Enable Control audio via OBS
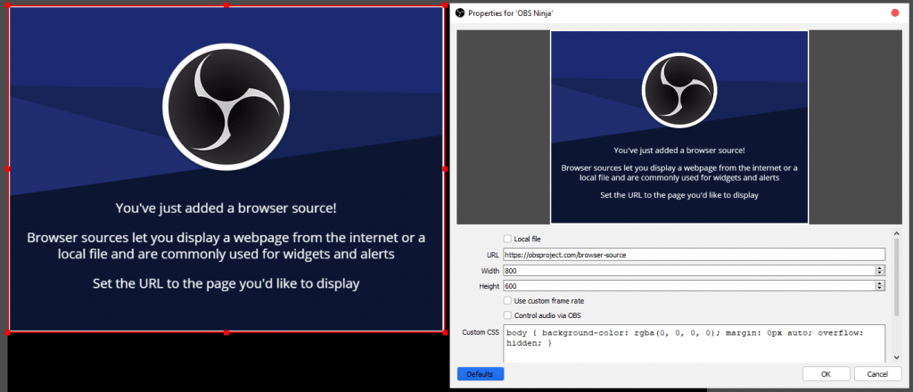The width and height of the screenshot is (913, 392). (x=508, y=315)
